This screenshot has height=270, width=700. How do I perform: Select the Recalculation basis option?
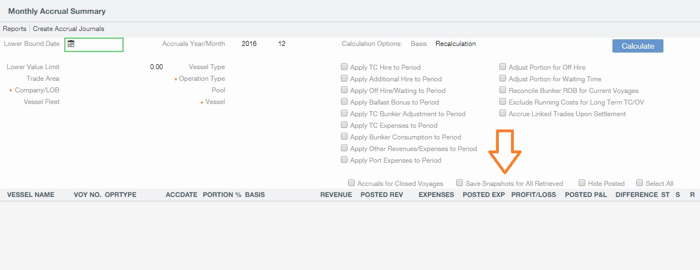(x=456, y=44)
